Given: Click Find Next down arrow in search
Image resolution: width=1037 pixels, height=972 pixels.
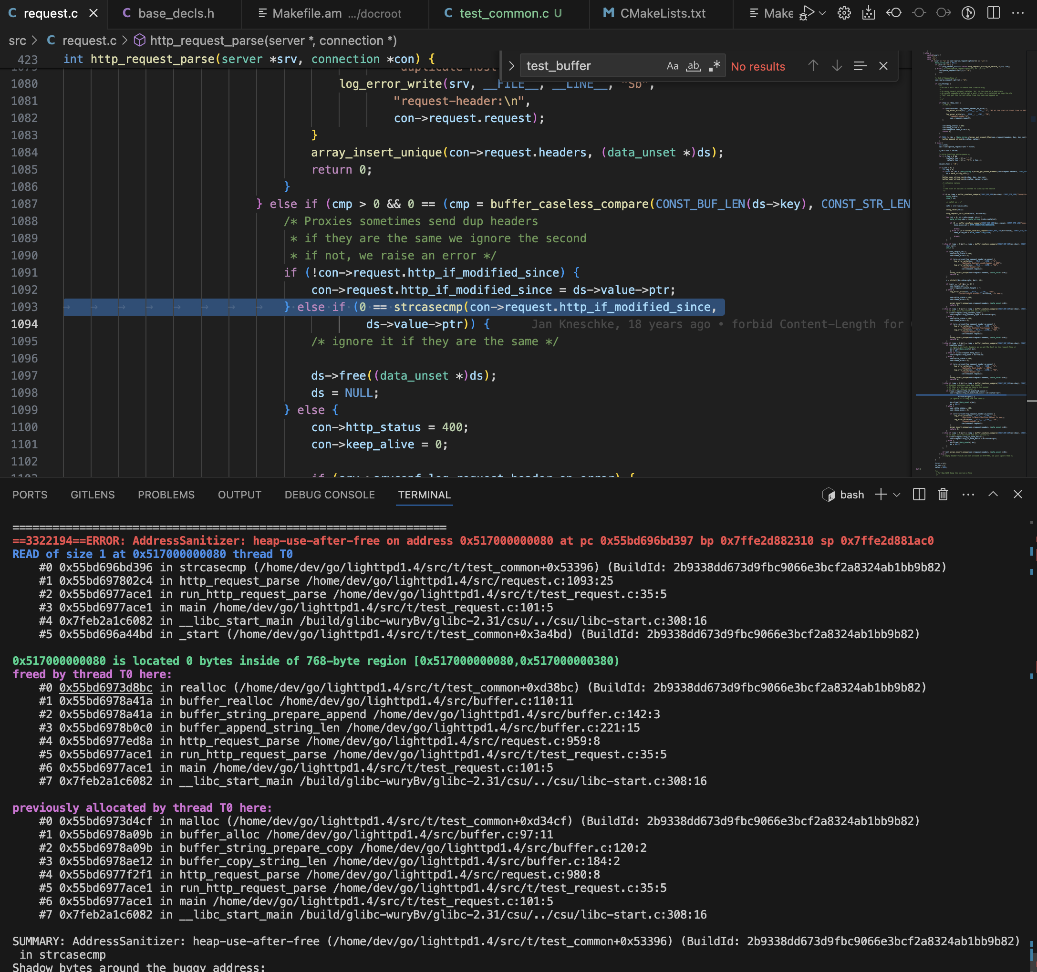Looking at the screenshot, I should (837, 66).
